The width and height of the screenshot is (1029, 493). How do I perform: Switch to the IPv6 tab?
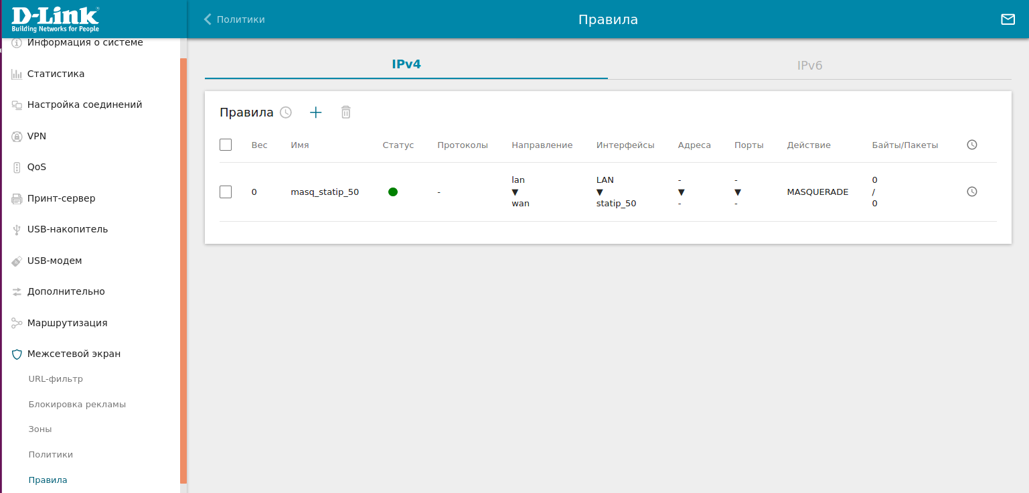(x=809, y=66)
